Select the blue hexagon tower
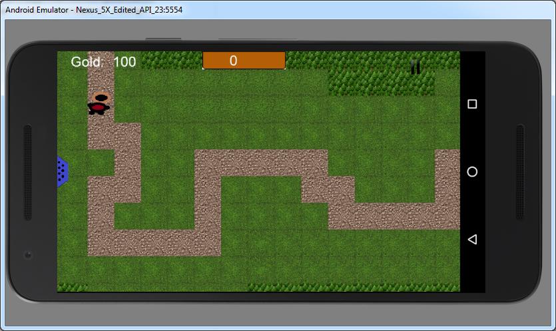The width and height of the screenshot is (556, 331). pyautogui.click(x=62, y=172)
